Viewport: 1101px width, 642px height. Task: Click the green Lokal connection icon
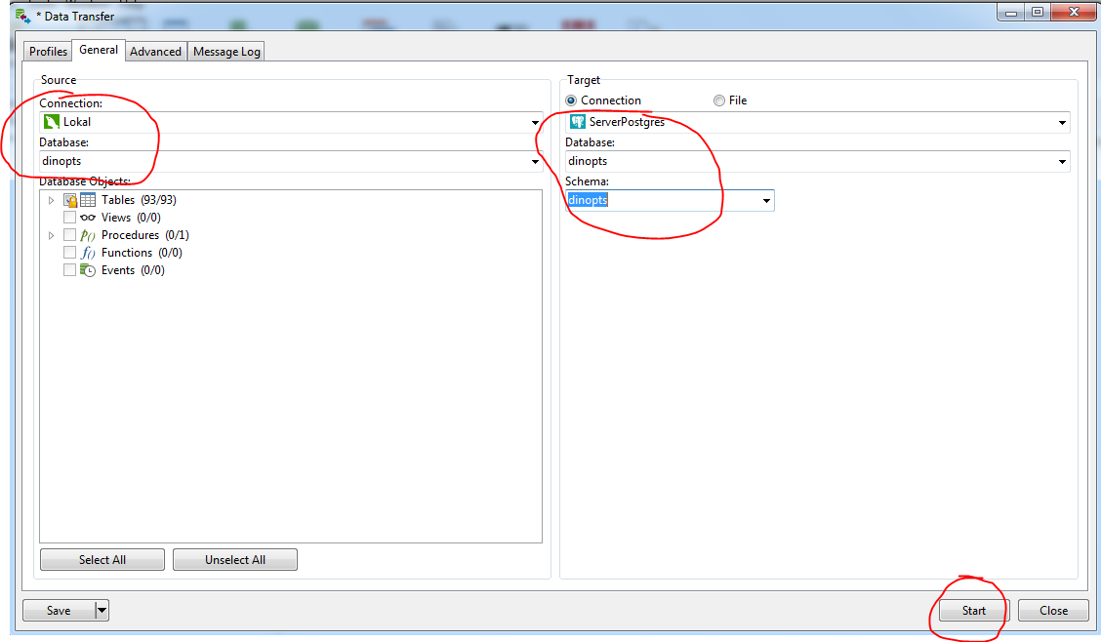click(51, 122)
